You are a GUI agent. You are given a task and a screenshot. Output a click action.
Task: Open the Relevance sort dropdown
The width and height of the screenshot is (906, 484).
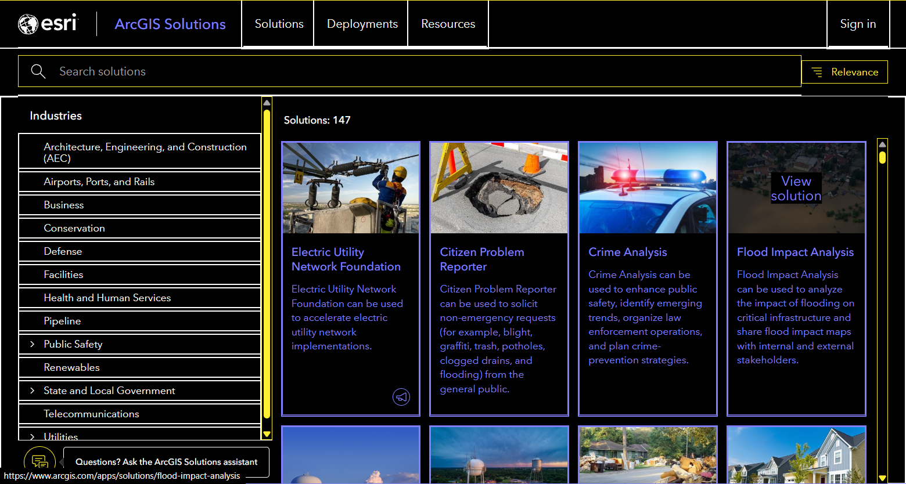pyautogui.click(x=844, y=72)
